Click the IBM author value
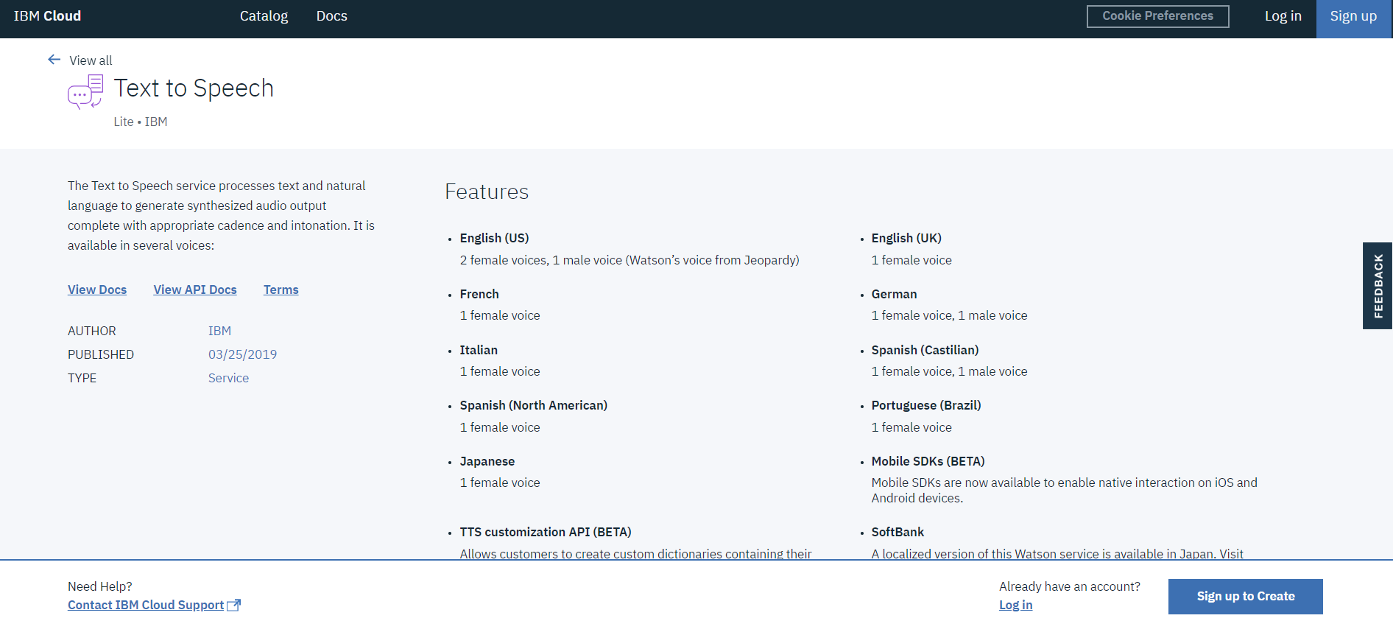 (219, 331)
